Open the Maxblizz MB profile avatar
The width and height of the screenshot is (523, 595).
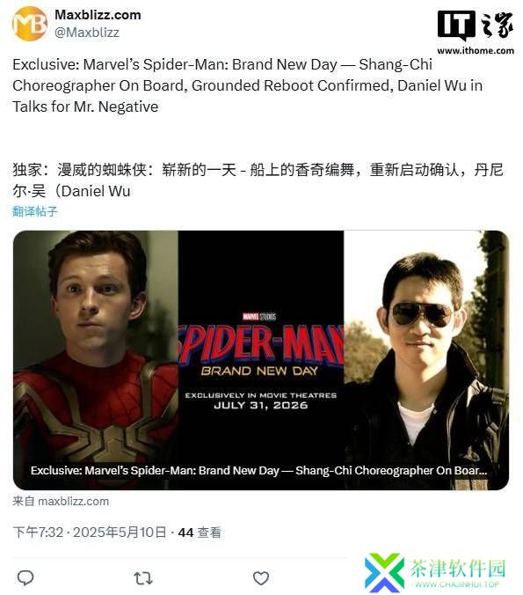tap(30, 24)
